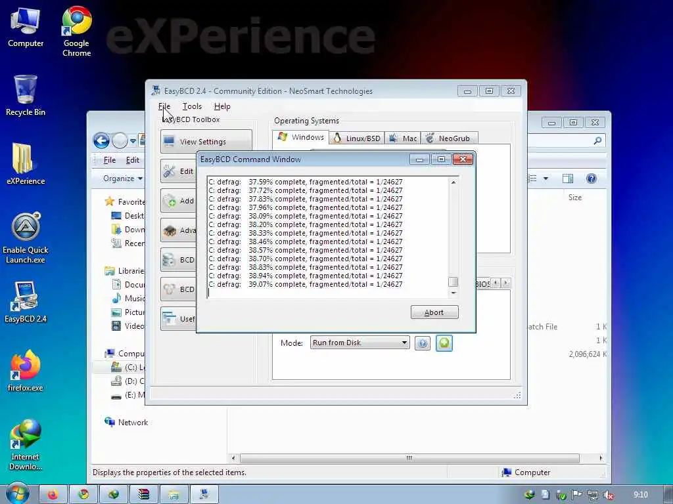Open the Mode dropdown set to Run from Disk
The width and height of the screenshot is (673, 504).
(x=360, y=343)
